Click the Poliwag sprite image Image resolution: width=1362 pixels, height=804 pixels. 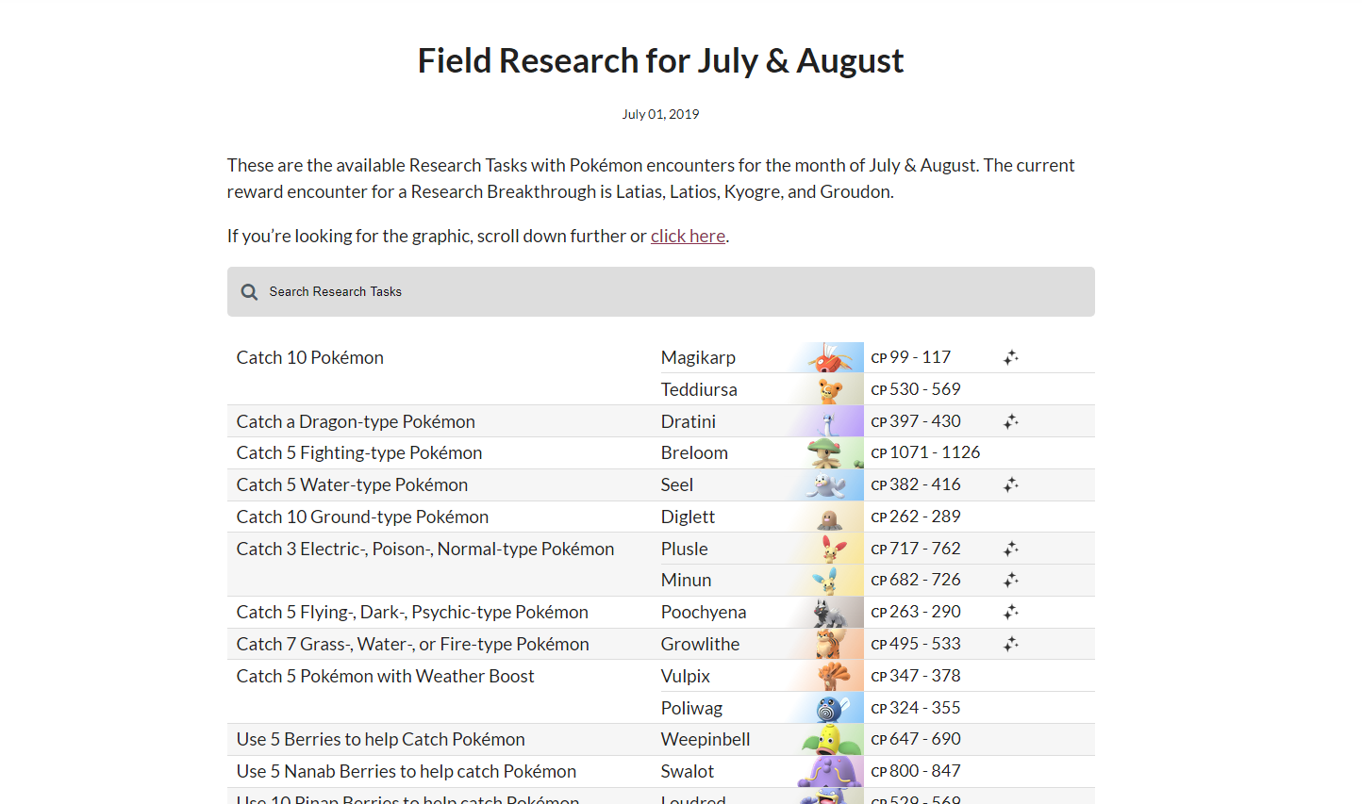(x=831, y=708)
